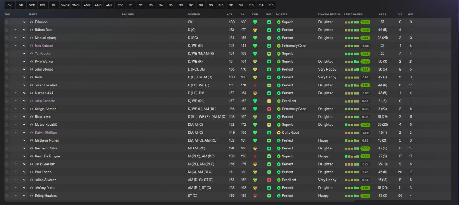Click Rico Lewis's morale icon
Viewport: 459px width, 205px height.
pos(279,117)
